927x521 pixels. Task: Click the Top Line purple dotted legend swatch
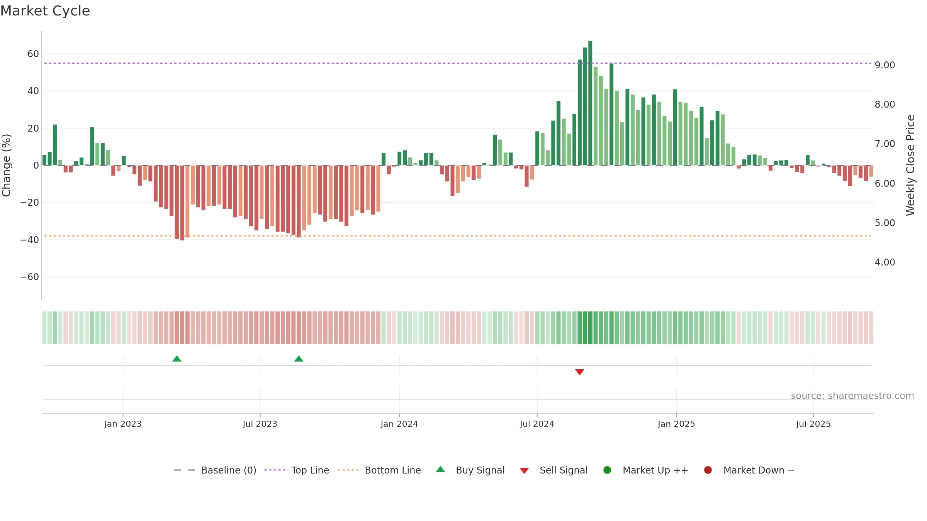(275, 470)
